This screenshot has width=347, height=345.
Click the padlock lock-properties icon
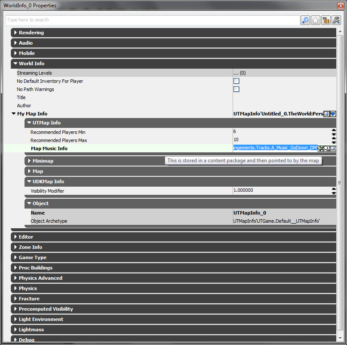326,20
